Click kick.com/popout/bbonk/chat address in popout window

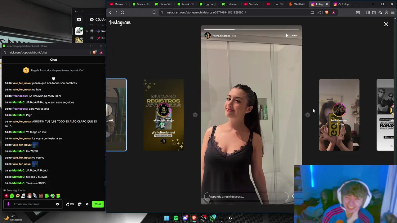coord(28,53)
